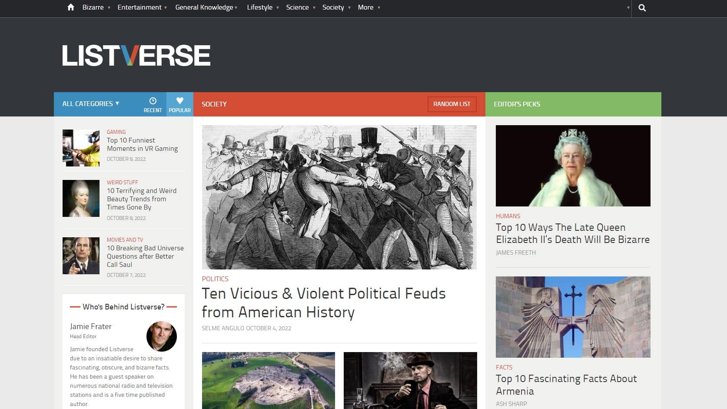Open the Queen Elizabeth portrait image
727x409 pixels.
pyautogui.click(x=573, y=166)
